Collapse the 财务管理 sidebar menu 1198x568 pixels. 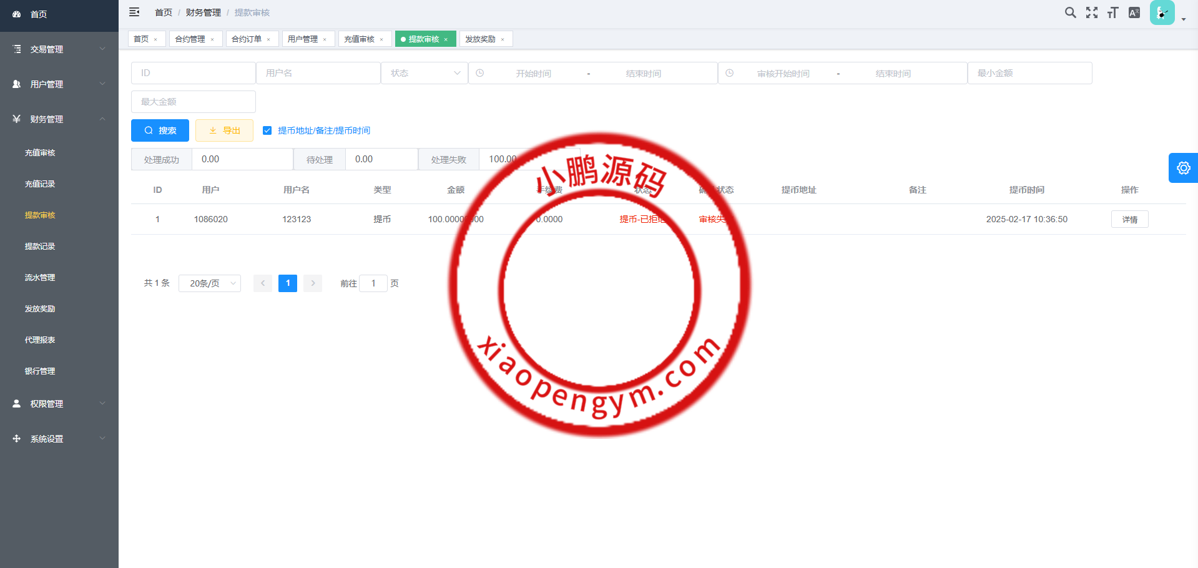[x=59, y=119]
